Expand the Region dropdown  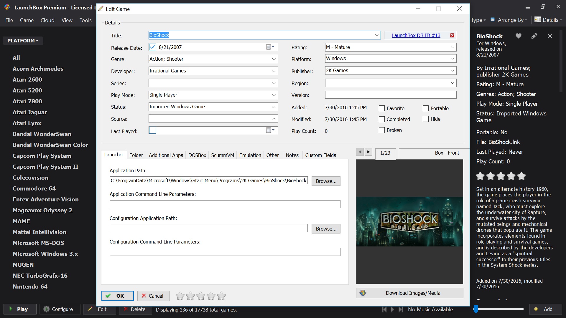tap(453, 83)
